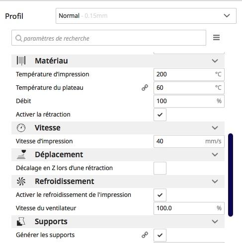This screenshot has height=243, width=242.
Task: Collapse the Refroidissement section header
Action: (118, 182)
